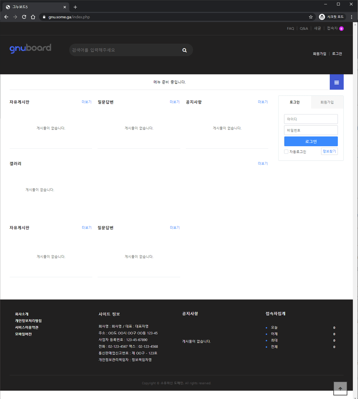This screenshot has width=358, height=399.
Task: Click the search magnifier icon
Action: [x=184, y=50]
